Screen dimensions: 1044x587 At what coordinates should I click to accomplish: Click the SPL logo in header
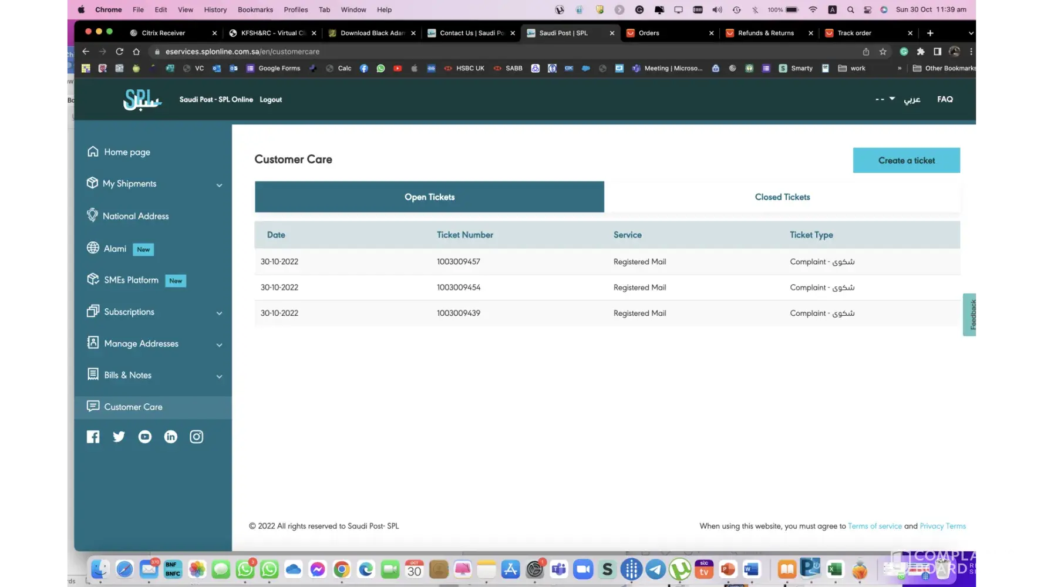[x=142, y=100]
